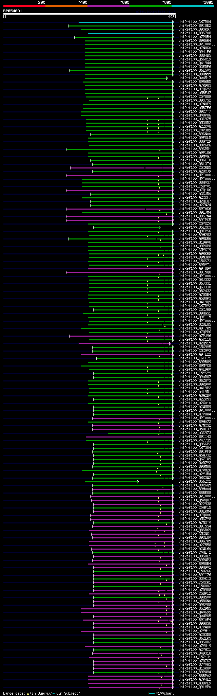Image resolution: width=217 pixels, height=696 pixels.
Task: Select the UniRef100_B9S7S2 label
Action: tap(195, 101)
